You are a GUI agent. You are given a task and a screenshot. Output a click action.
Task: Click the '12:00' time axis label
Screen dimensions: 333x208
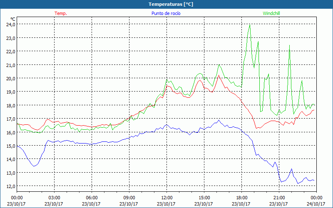tap(167, 198)
